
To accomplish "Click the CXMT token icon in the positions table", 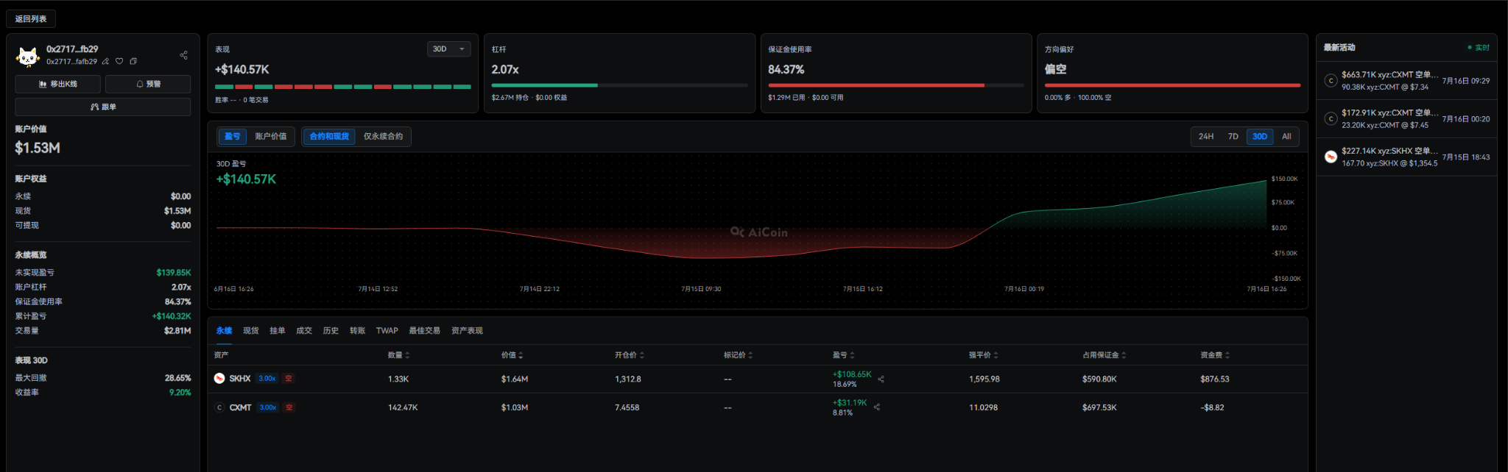I will (219, 407).
